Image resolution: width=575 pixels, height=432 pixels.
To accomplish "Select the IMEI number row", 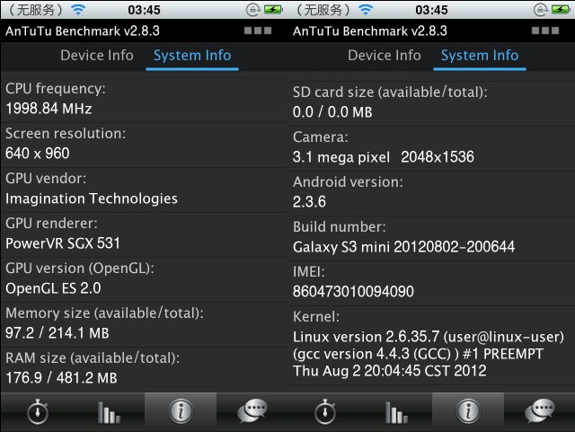I will pos(431,282).
